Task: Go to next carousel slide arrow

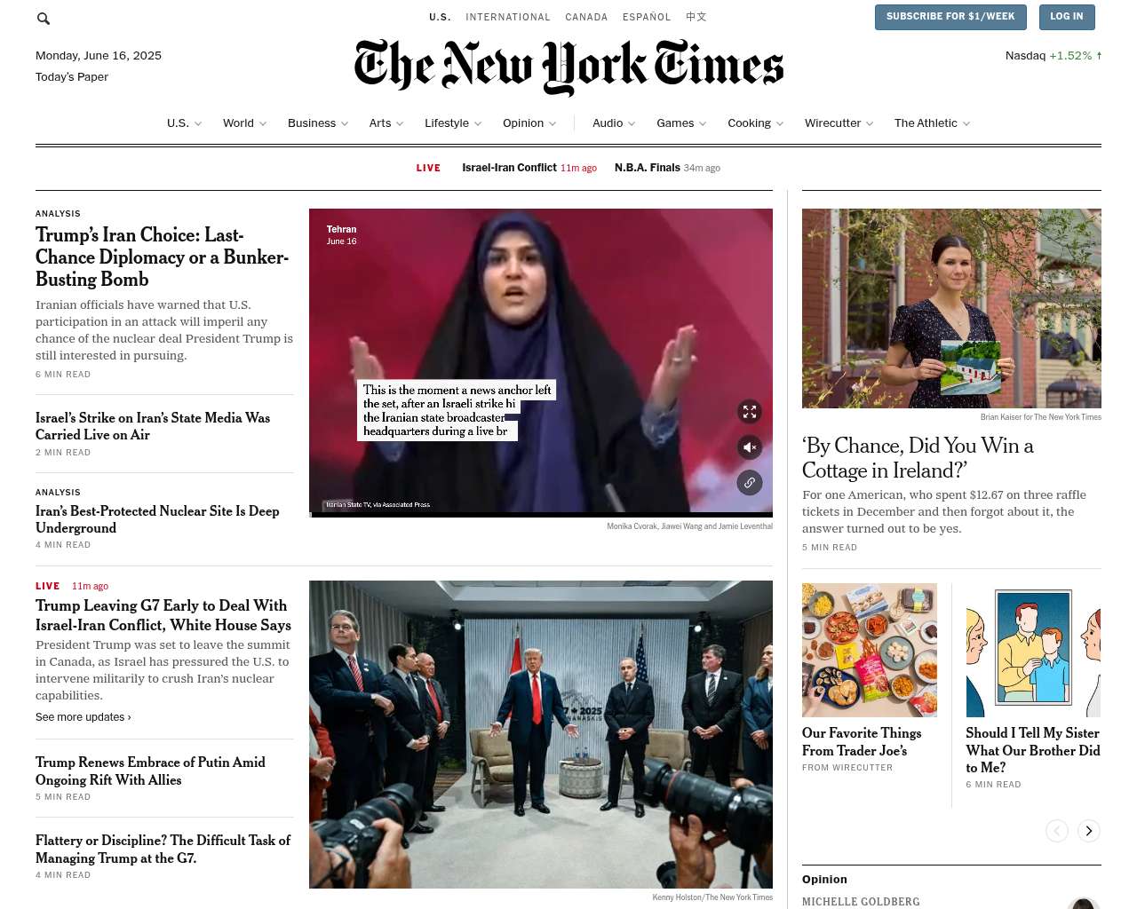Action: 1088,831
